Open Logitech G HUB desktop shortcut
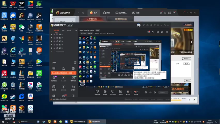 (x=39, y=17)
